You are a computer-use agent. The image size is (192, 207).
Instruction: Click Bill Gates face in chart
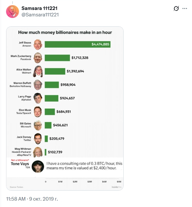coord(38,125)
